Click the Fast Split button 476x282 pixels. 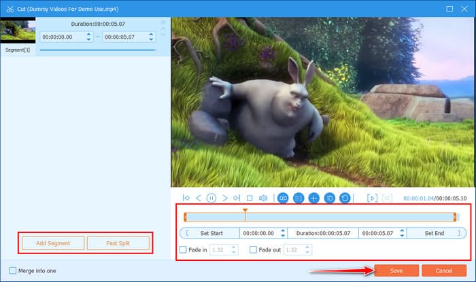[x=118, y=243]
